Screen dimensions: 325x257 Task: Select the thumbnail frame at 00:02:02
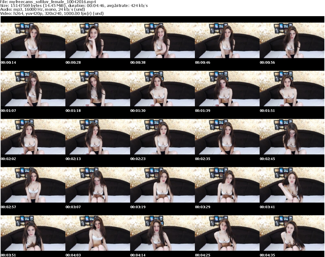pos(33,137)
